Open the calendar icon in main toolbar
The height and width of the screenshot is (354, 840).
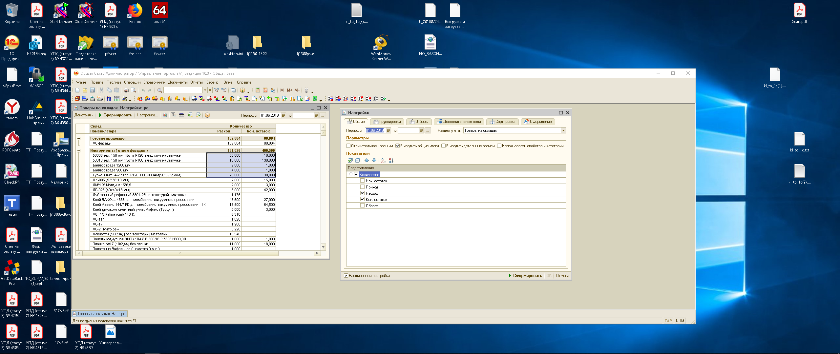[265, 90]
